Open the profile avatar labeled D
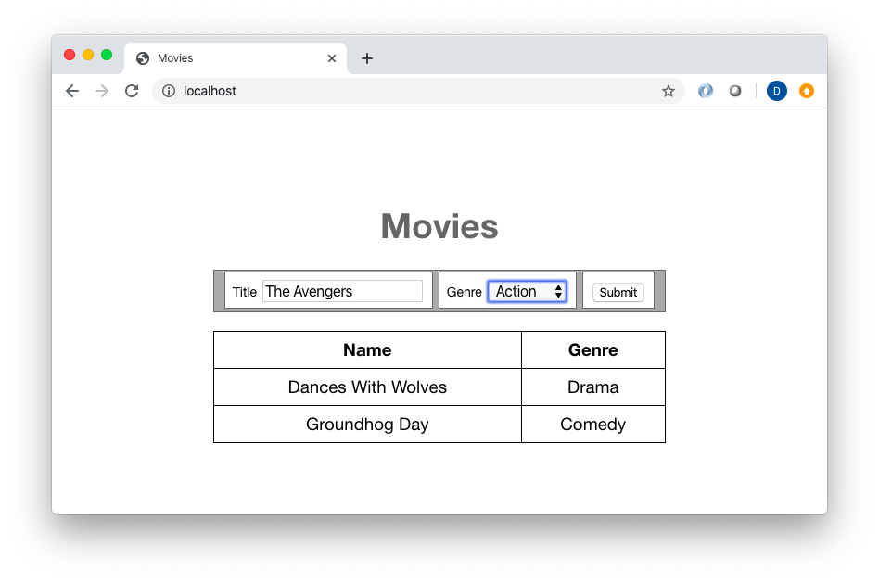Viewport: 879px width, 583px height. (776, 91)
